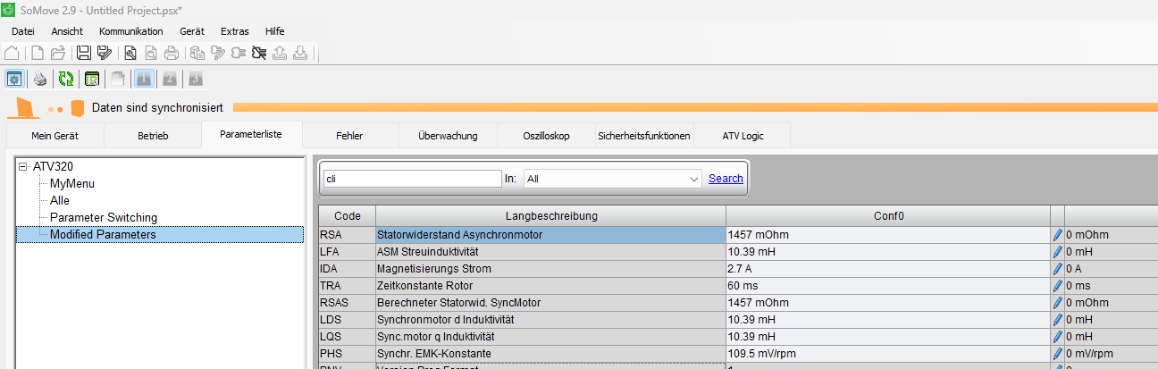Create a new project file
The width and height of the screenshot is (1158, 369).
(38, 53)
